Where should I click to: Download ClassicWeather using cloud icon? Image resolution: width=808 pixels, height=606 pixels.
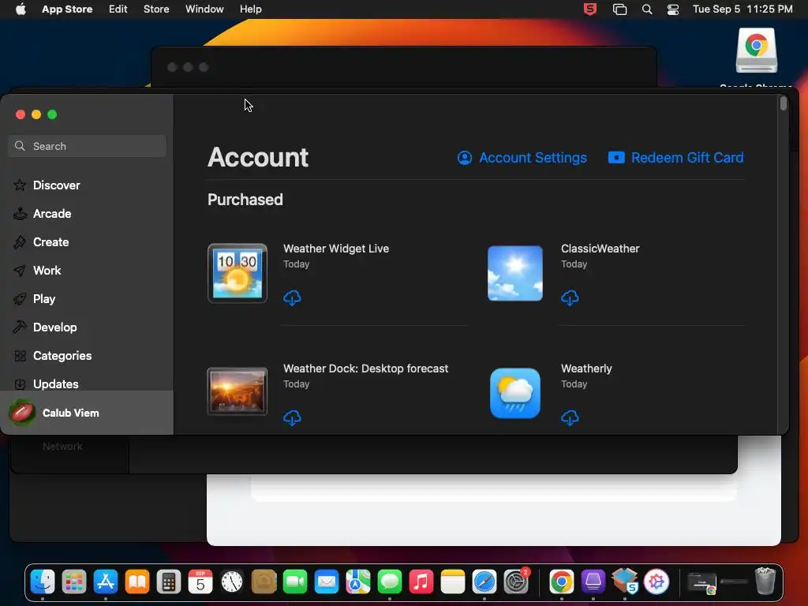[x=570, y=297]
